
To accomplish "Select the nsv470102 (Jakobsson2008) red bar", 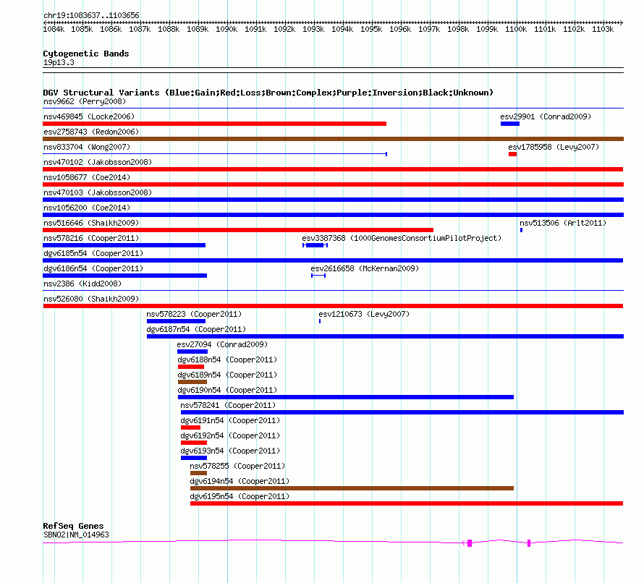I will point(333,169).
